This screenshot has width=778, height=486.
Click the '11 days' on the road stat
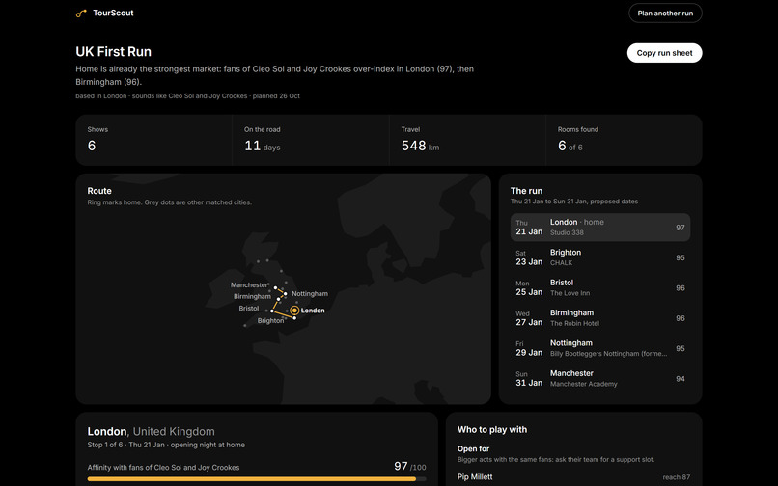click(x=262, y=146)
